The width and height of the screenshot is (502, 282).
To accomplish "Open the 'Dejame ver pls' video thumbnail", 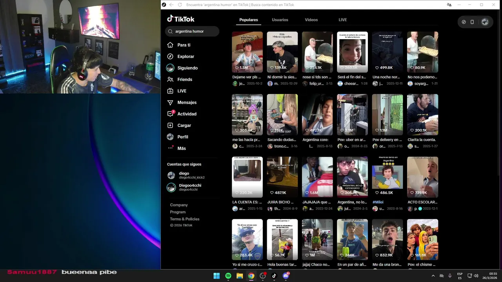I will [x=247, y=52].
